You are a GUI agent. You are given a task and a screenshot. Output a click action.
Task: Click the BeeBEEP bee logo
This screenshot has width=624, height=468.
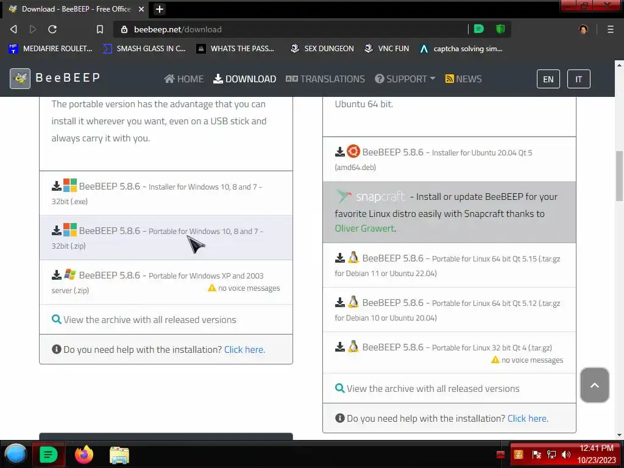pyautogui.click(x=20, y=79)
